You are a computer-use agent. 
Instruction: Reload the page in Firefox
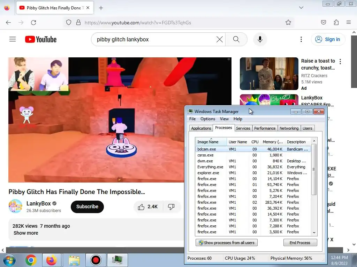[x=33, y=23]
